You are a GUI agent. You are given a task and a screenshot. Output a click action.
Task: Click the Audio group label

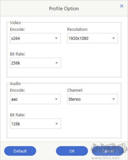pyautogui.click(x=15, y=83)
